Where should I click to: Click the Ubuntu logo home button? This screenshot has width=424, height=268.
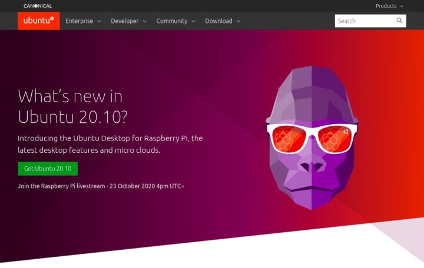pyautogui.click(x=39, y=21)
